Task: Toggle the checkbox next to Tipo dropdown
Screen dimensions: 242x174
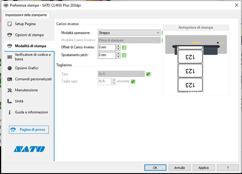Action: click(148, 74)
